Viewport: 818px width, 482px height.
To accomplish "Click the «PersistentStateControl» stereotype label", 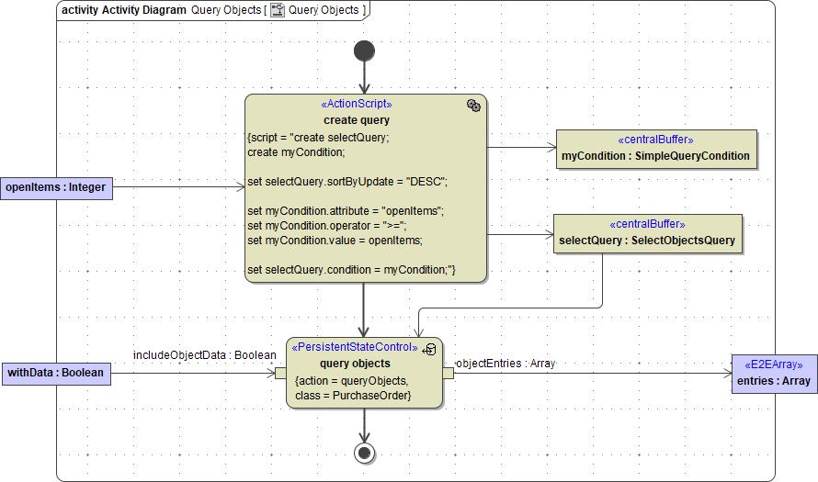I will click(354, 348).
